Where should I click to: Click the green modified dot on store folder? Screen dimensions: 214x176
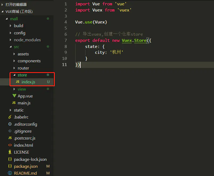pyautogui.click(x=48, y=75)
